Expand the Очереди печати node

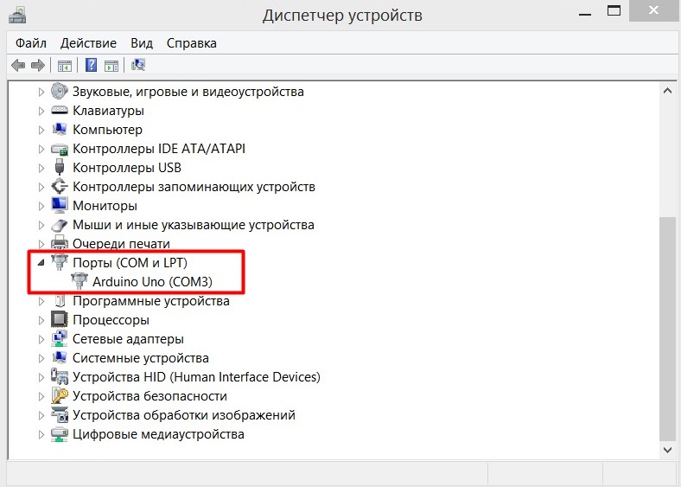pyautogui.click(x=41, y=244)
